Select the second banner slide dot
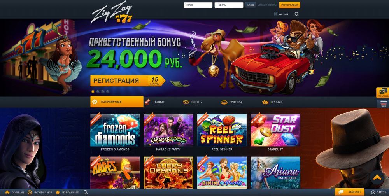 [98, 91]
